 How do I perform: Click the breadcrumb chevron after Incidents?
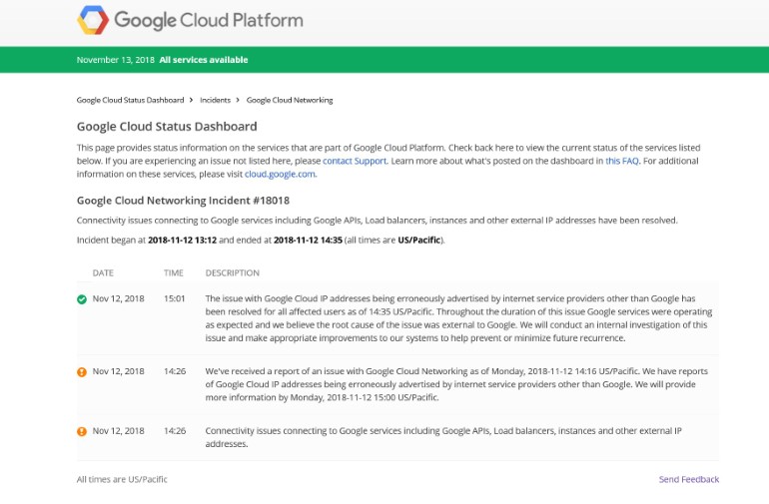click(239, 100)
